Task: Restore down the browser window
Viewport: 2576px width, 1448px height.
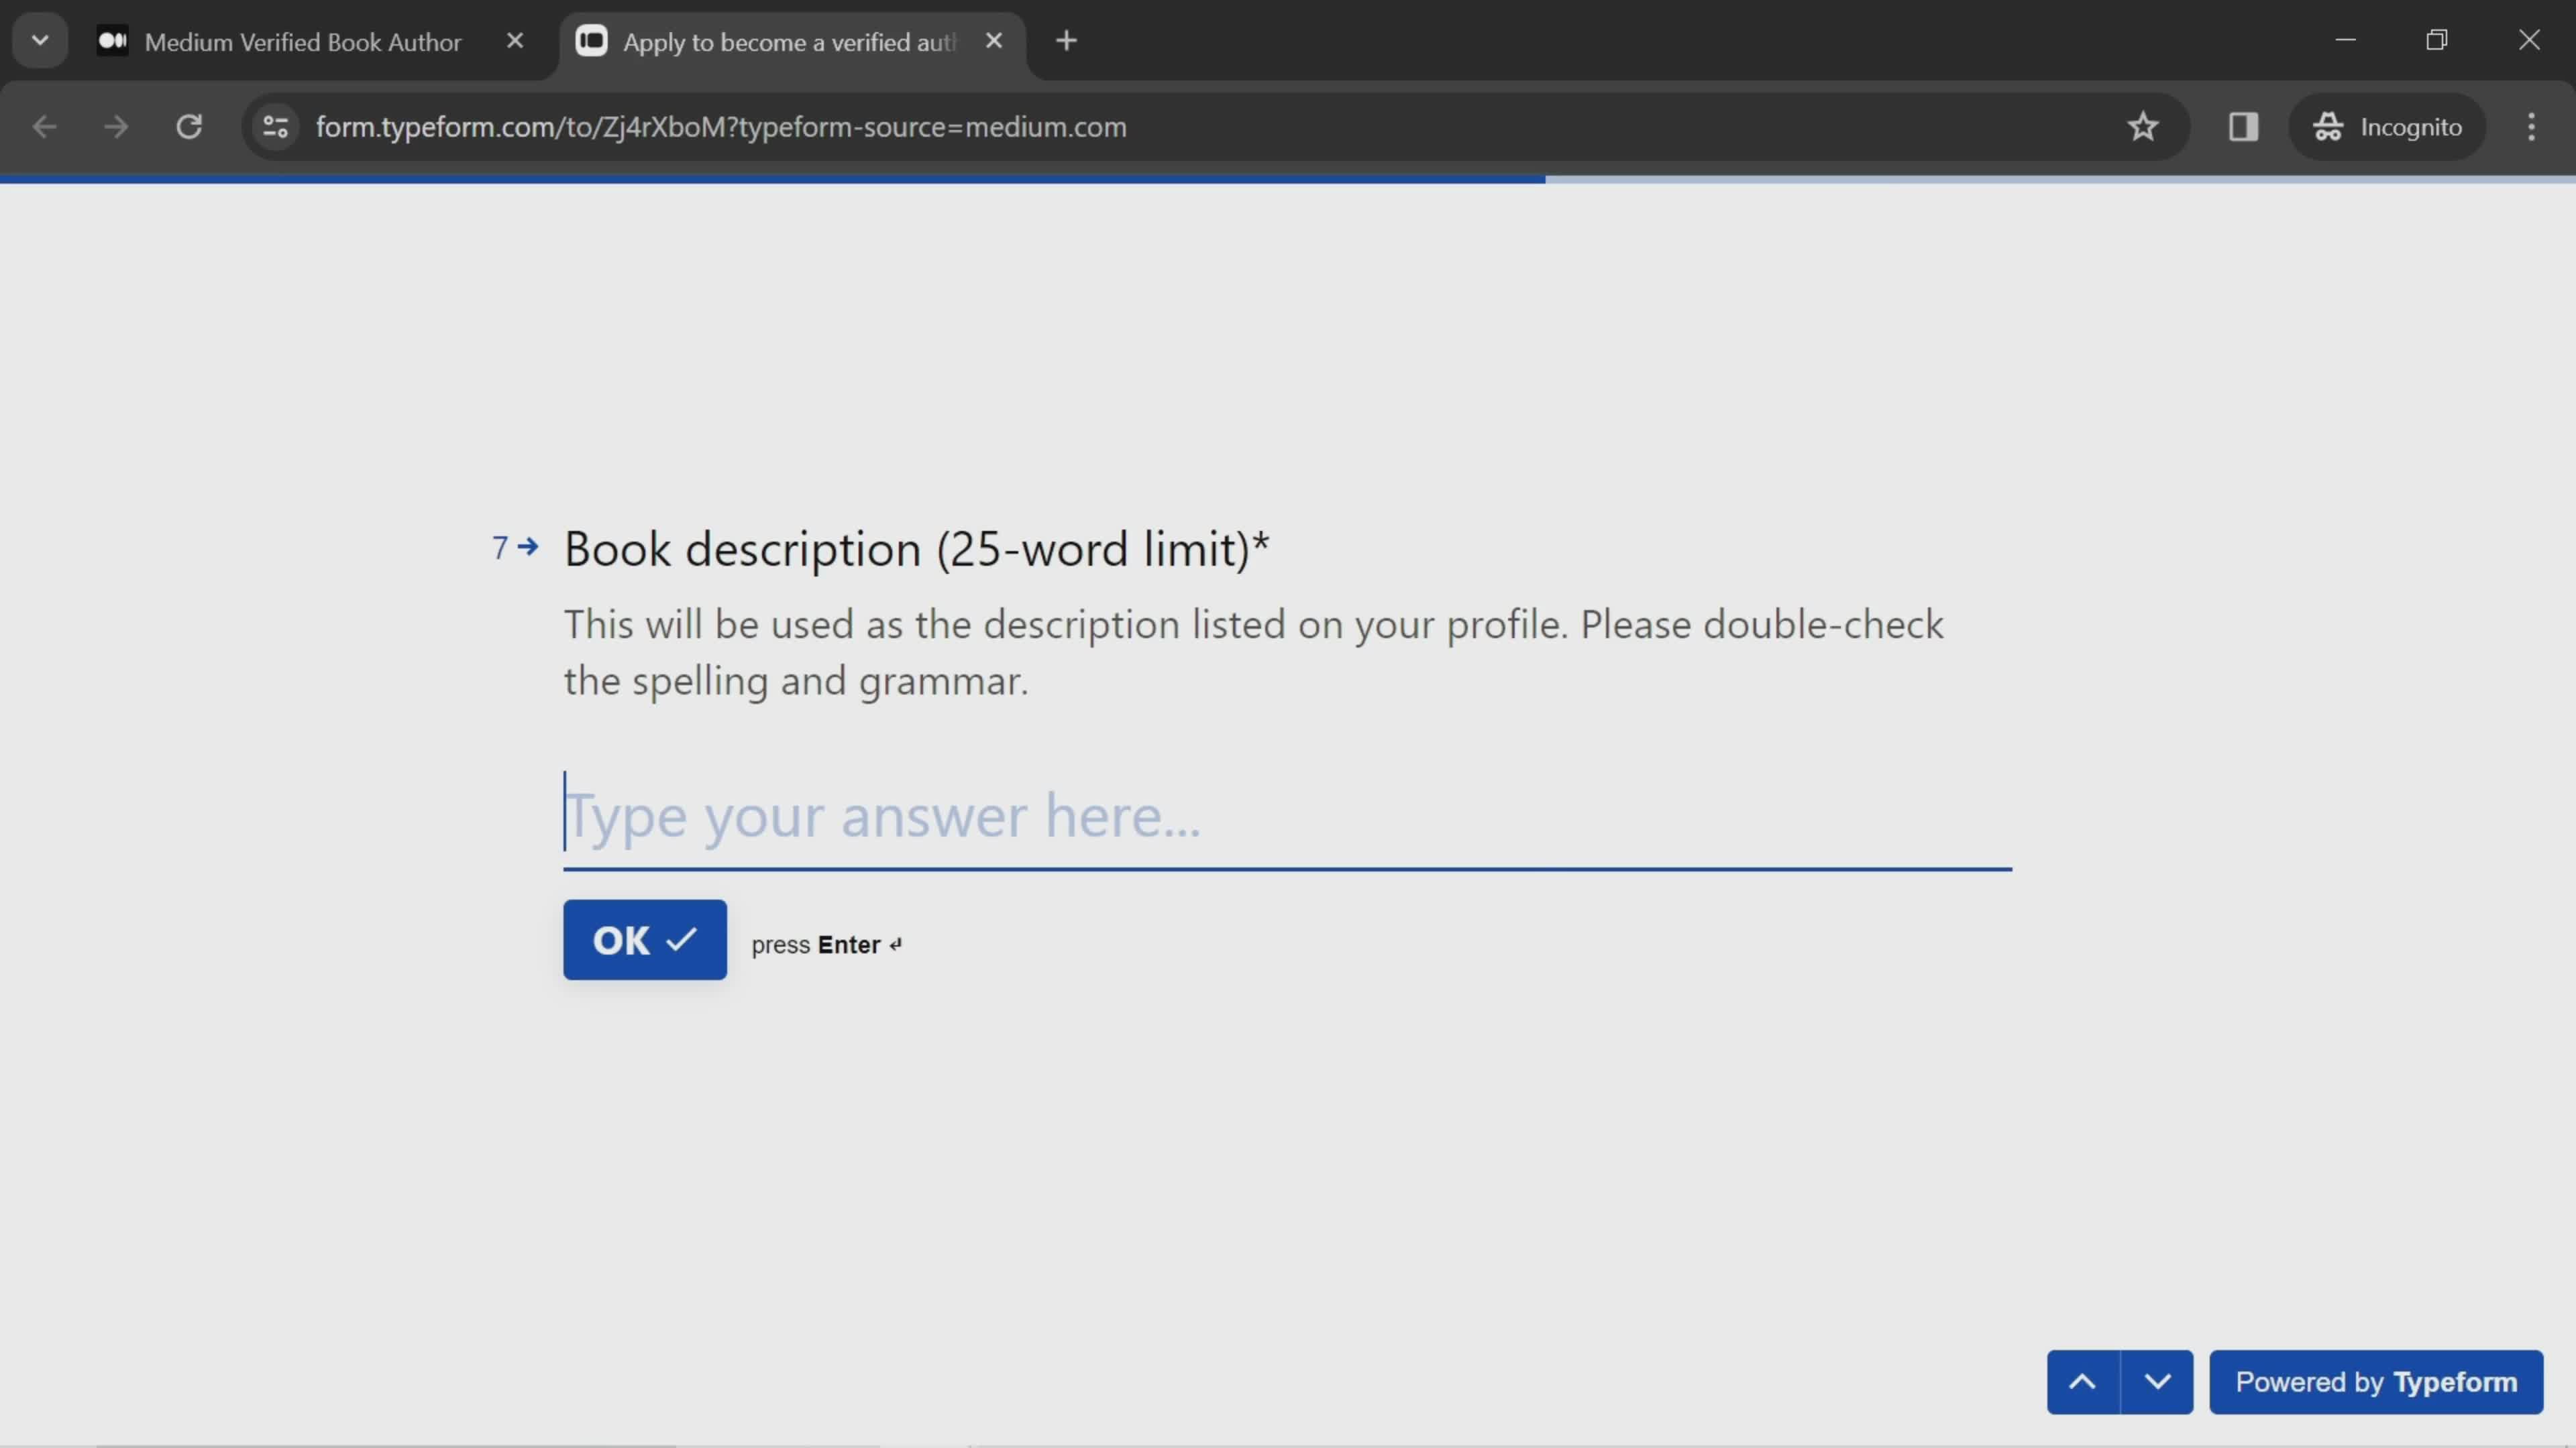Action: tap(2437, 40)
